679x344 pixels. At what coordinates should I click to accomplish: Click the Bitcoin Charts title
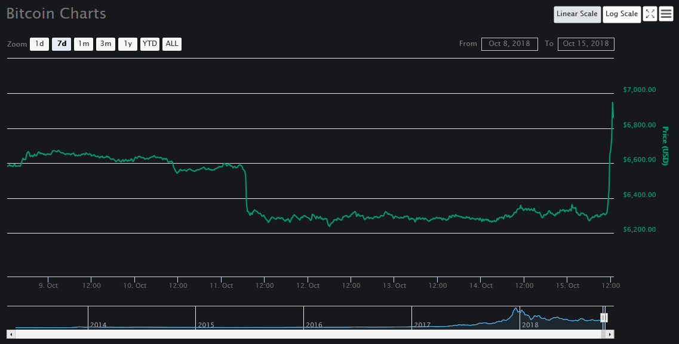[56, 13]
